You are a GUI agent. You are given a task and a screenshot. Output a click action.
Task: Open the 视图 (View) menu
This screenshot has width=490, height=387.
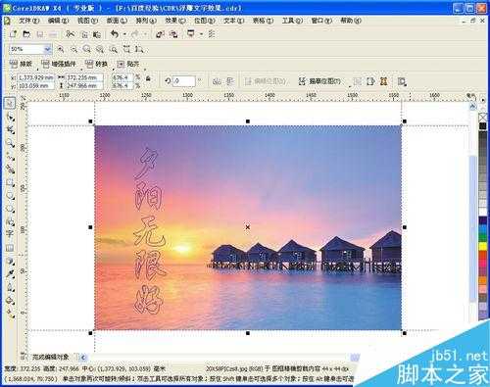87,21
